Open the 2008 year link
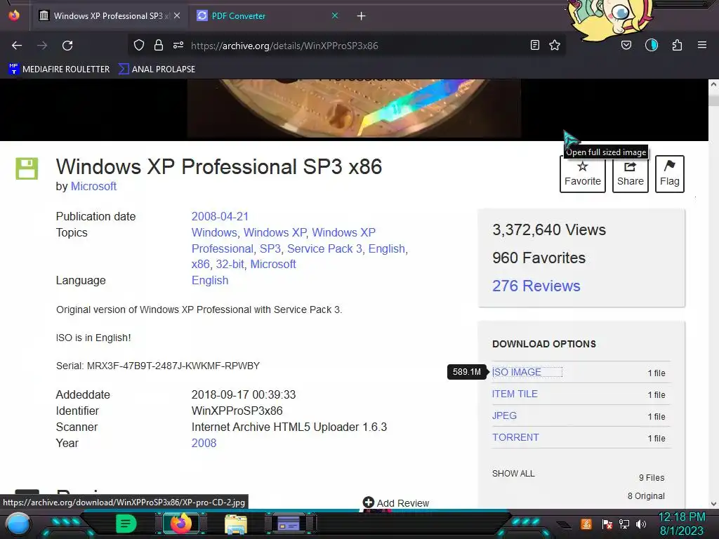The width and height of the screenshot is (719, 539). pos(204,444)
